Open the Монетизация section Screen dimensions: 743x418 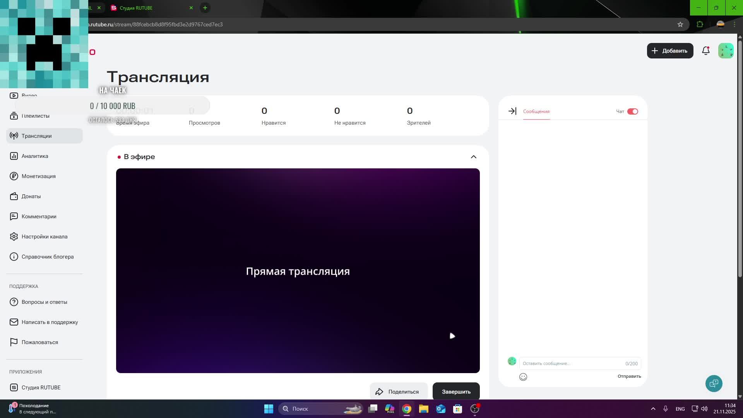[x=39, y=176]
